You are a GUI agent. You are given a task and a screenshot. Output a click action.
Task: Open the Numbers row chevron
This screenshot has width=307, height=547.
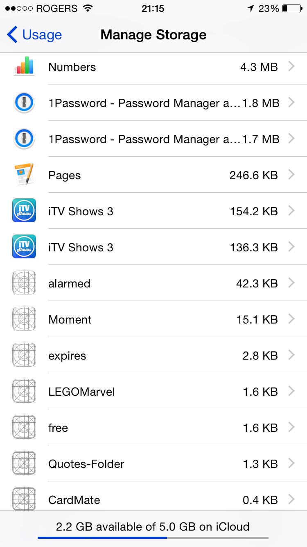291,66
